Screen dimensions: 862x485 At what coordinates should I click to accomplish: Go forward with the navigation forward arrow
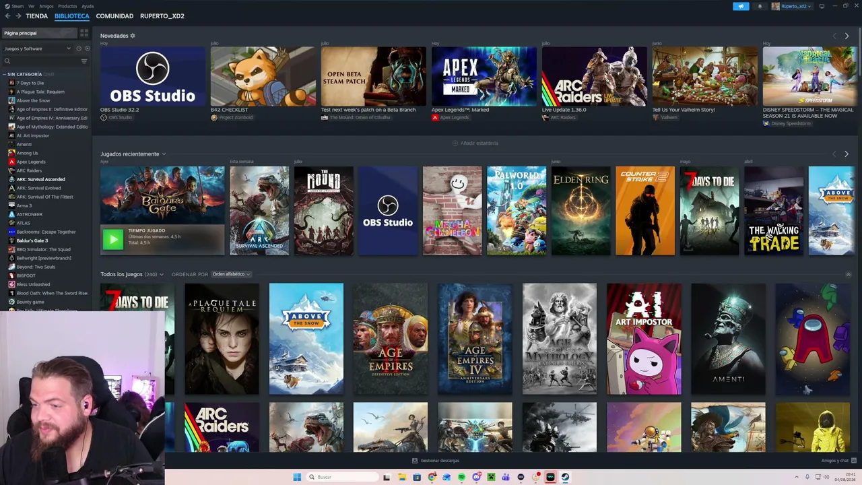(x=18, y=16)
